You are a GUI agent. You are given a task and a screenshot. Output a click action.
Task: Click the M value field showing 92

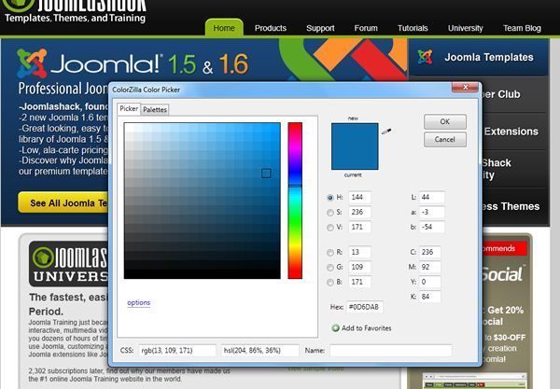click(x=429, y=267)
